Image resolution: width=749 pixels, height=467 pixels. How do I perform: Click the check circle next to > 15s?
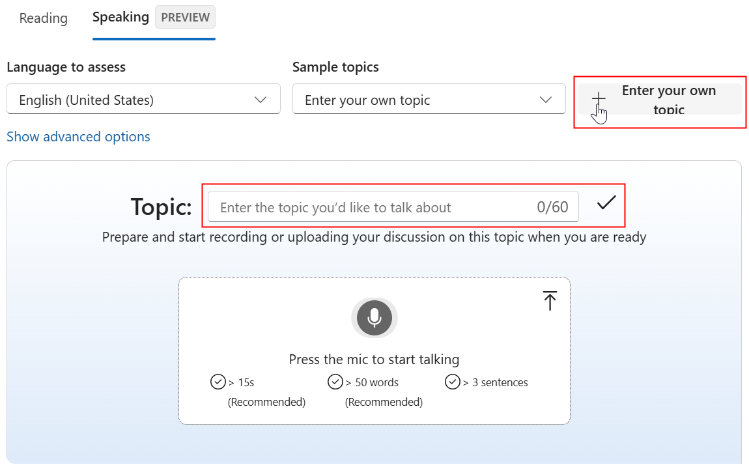[218, 382]
